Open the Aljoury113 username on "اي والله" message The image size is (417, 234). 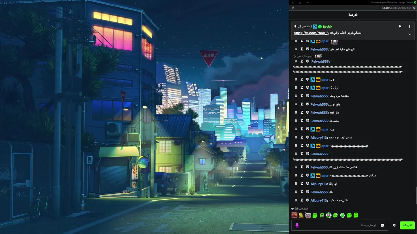pyautogui.click(x=319, y=184)
